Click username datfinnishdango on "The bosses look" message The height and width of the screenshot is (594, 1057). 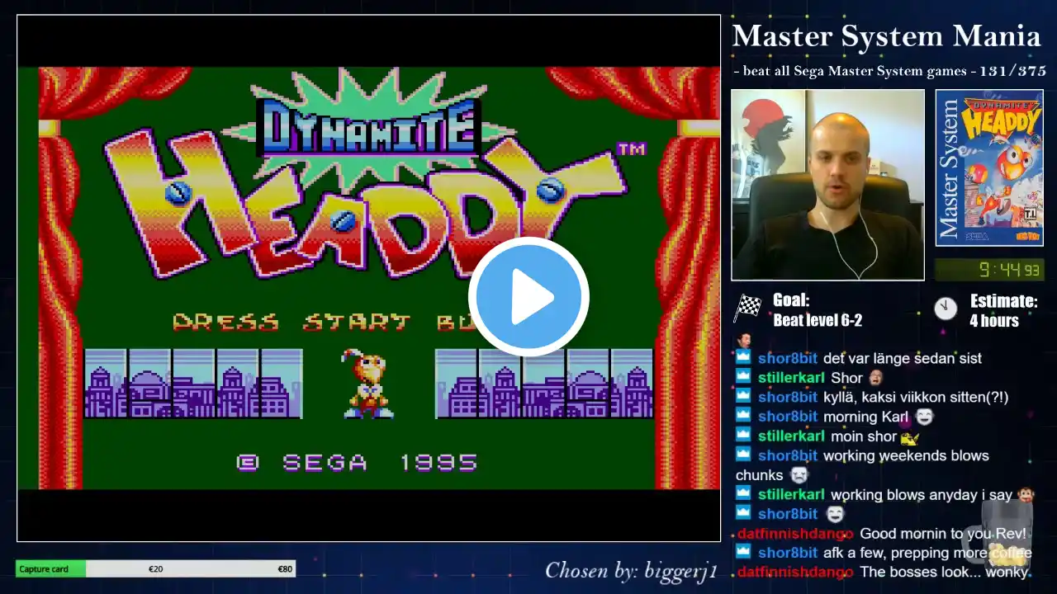pyautogui.click(x=794, y=572)
